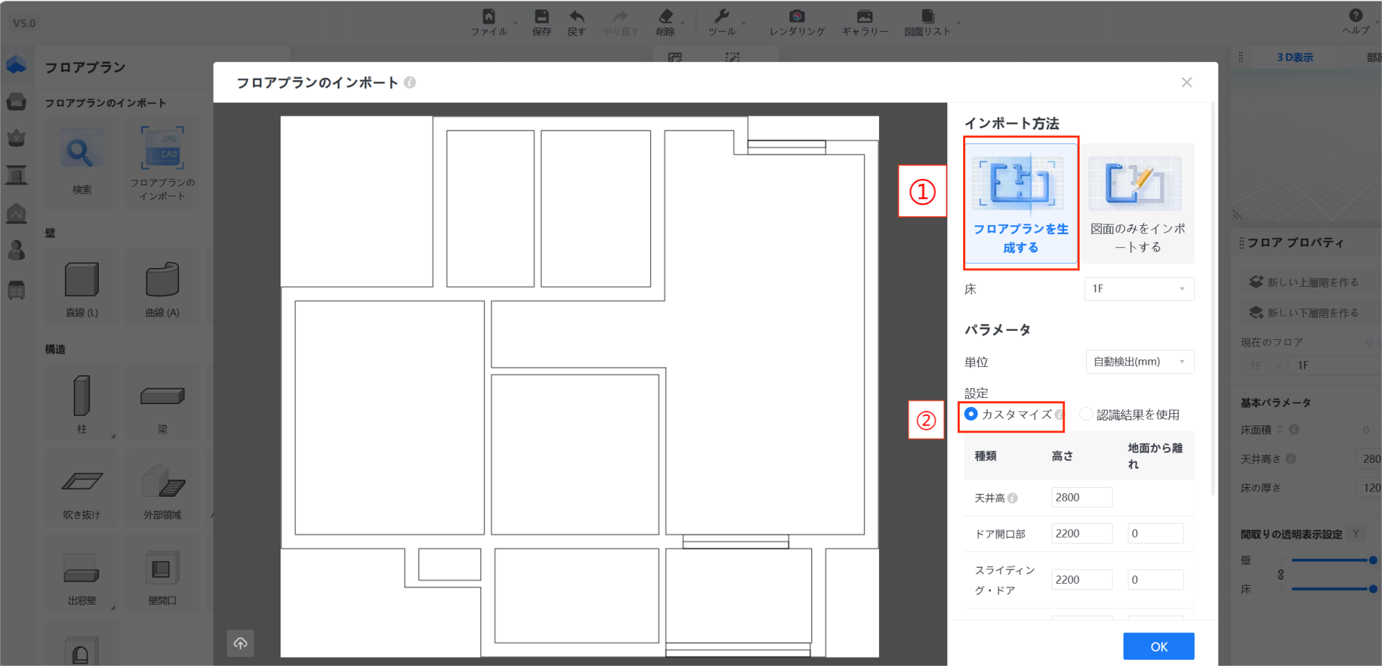Expand the ファイル dropdown arrow
1382x666 pixels.
point(515,23)
